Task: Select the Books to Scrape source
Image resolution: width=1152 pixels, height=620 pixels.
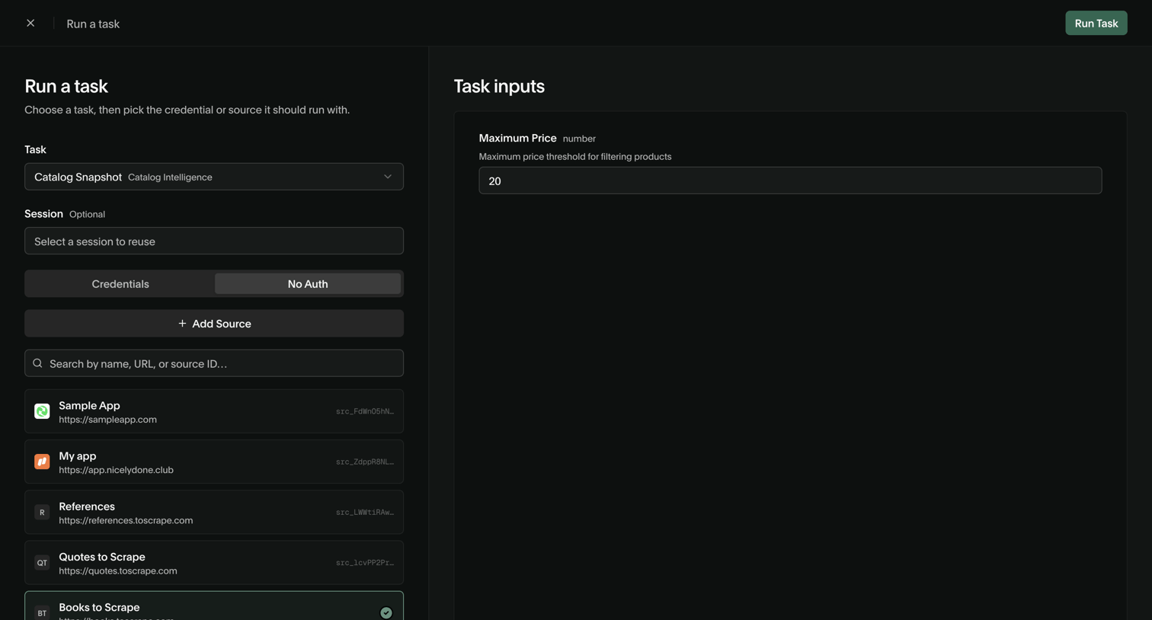Action: pyautogui.click(x=214, y=606)
